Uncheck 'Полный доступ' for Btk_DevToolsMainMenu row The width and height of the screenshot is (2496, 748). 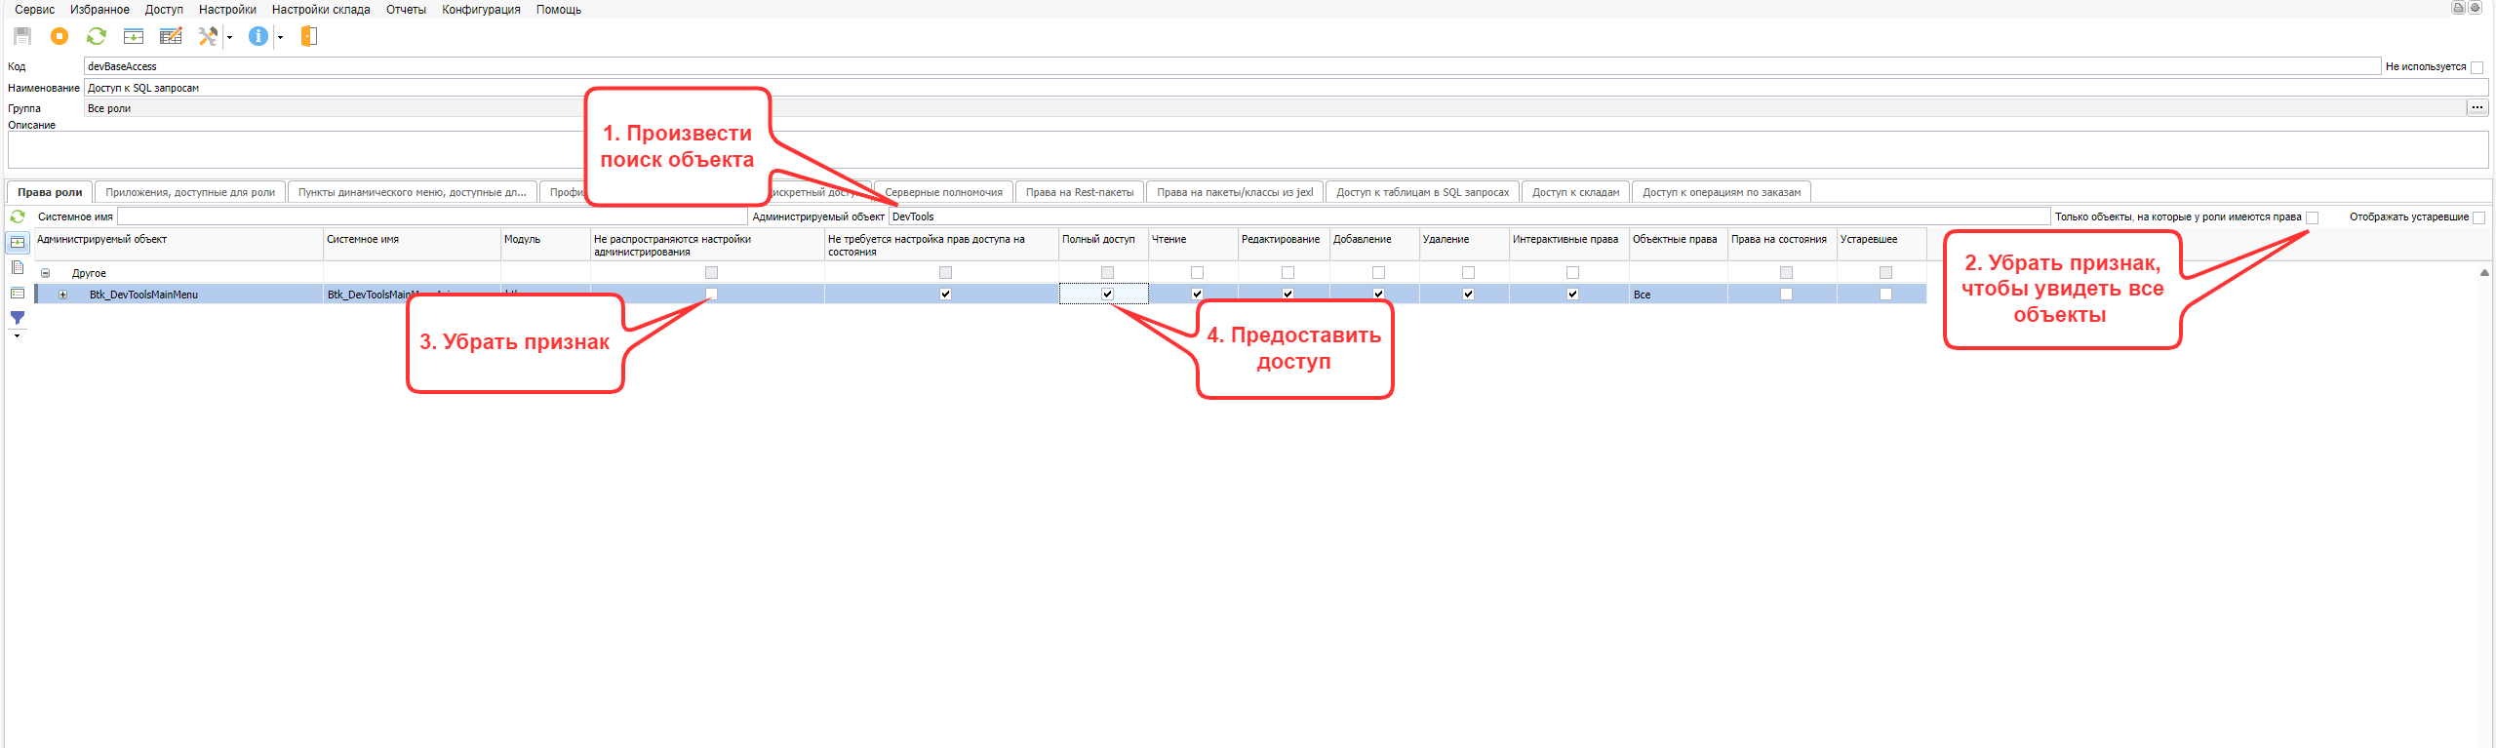(x=1107, y=294)
